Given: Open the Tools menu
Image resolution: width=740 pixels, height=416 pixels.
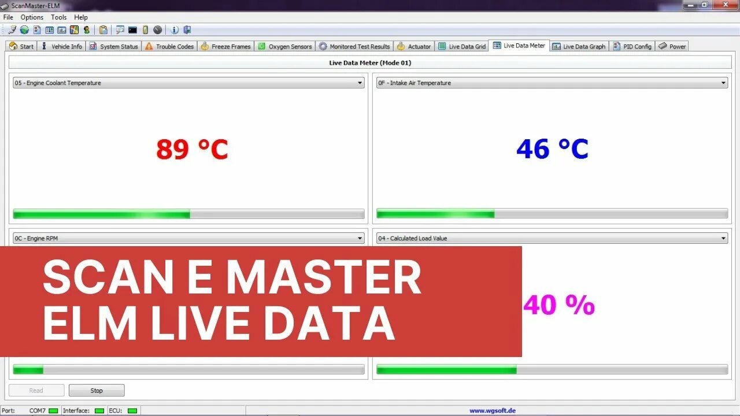Looking at the screenshot, I should point(58,17).
